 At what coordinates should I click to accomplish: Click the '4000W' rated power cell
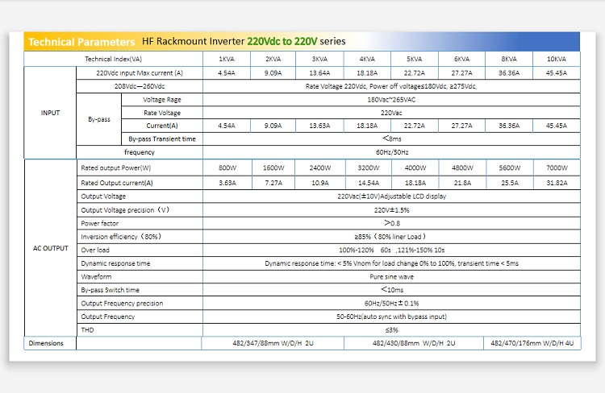(415, 168)
